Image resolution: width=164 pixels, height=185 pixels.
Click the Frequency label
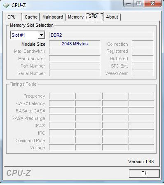(x=34, y=96)
